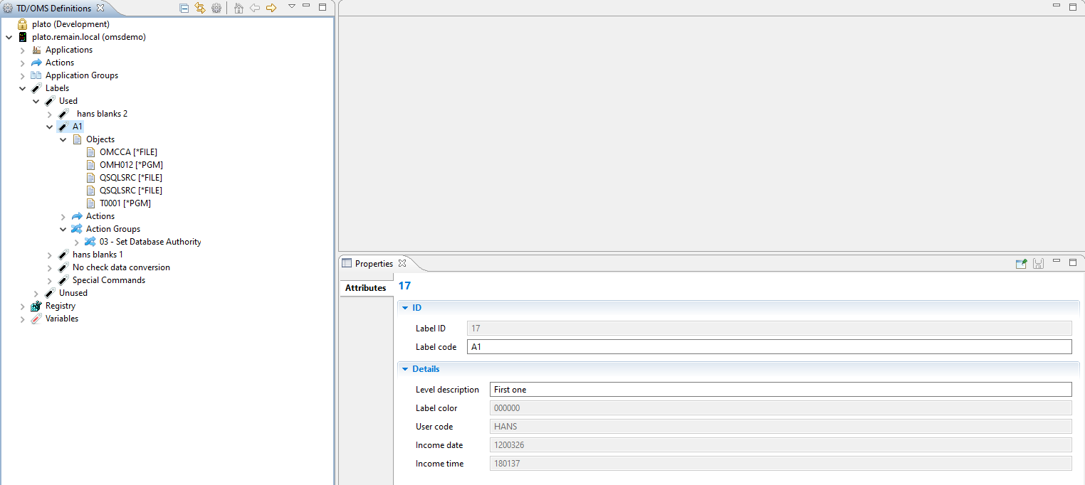
Task: Pin the Properties view to selection
Action: 1021,264
